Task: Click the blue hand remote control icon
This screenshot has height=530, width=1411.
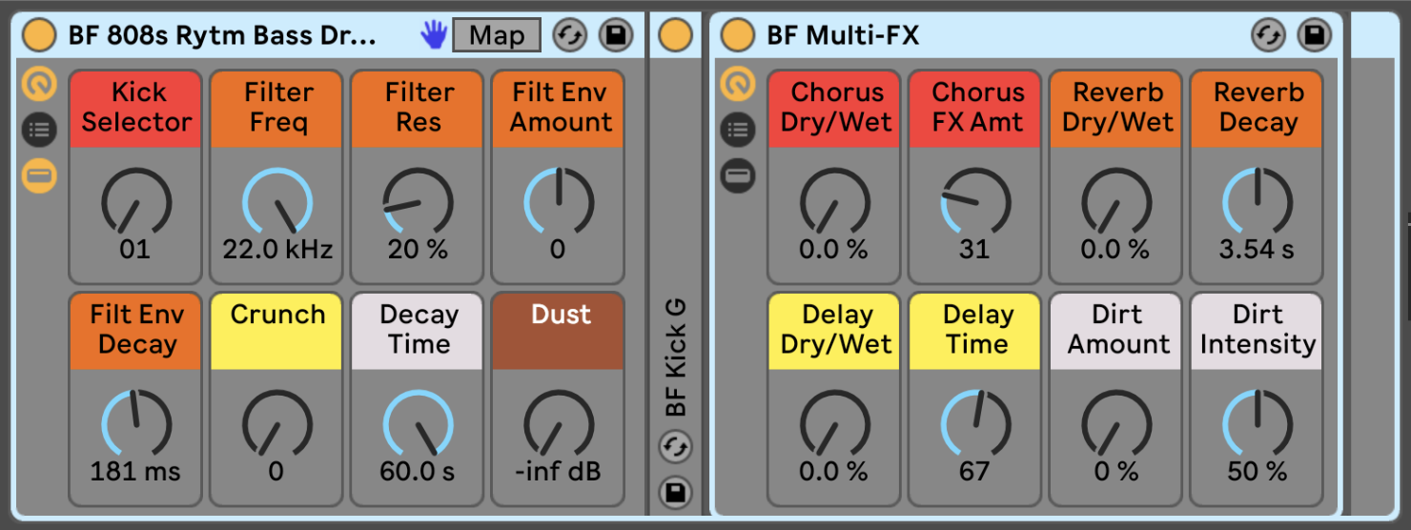Action: 434,35
